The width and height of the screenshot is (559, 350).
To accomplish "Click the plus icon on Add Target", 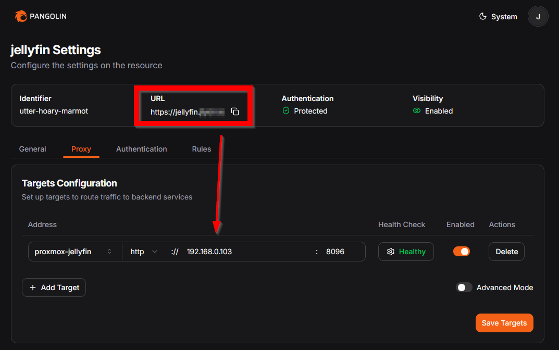I will (x=33, y=287).
